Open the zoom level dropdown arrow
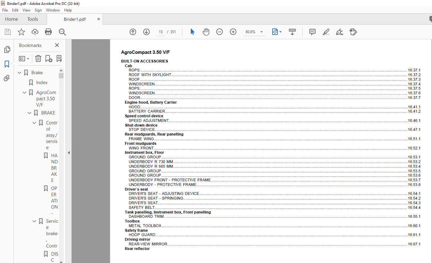The height and width of the screenshot is (263, 432). point(261,32)
